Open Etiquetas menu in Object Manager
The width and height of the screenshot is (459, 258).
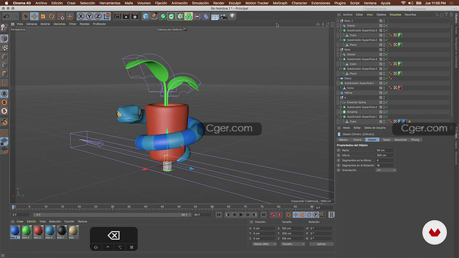coord(395,15)
